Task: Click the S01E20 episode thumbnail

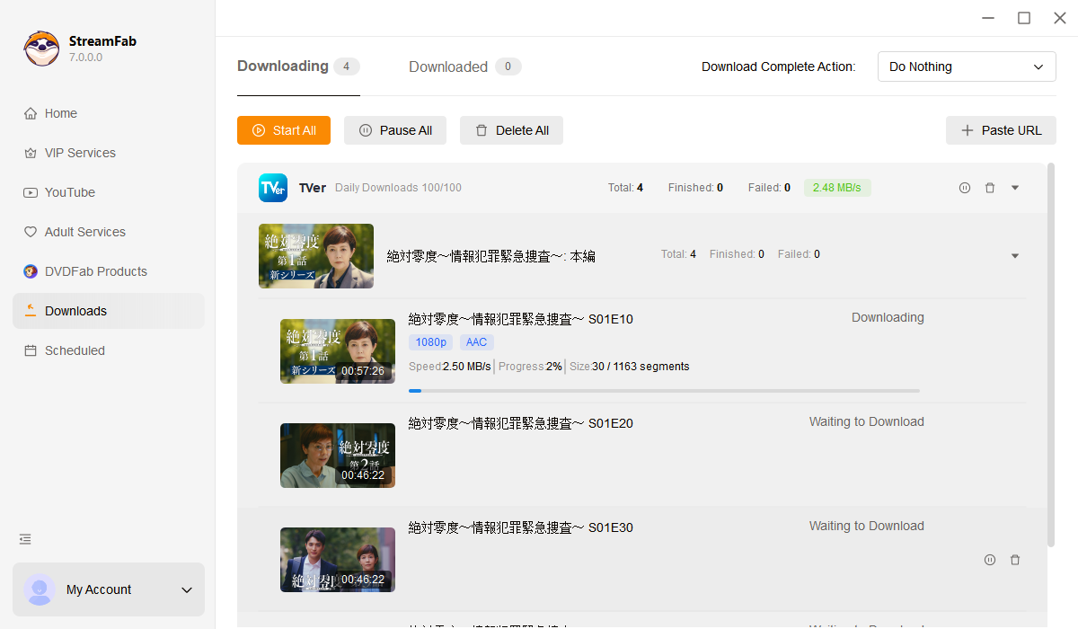Action: [x=338, y=456]
